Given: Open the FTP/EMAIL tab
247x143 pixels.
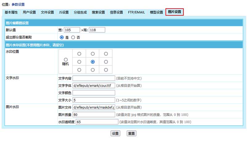Looking at the screenshot, I should 136,12.
